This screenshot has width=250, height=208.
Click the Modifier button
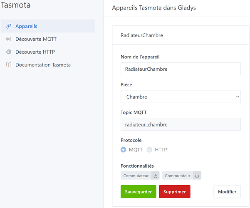click(227, 192)
